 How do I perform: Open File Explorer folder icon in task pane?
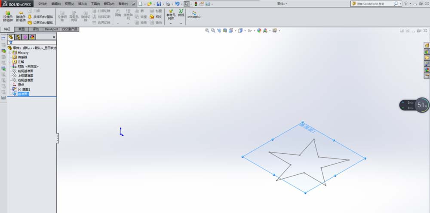427,58
